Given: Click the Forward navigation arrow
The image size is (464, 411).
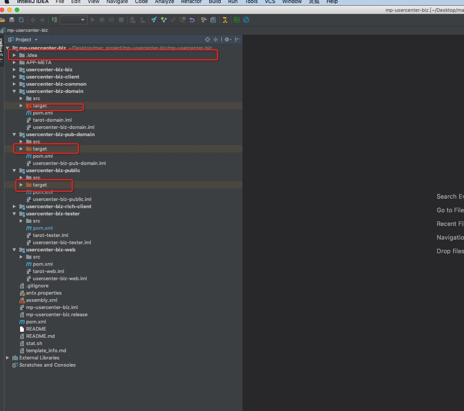Looking at the screenshot, I should tap(42, 20).
